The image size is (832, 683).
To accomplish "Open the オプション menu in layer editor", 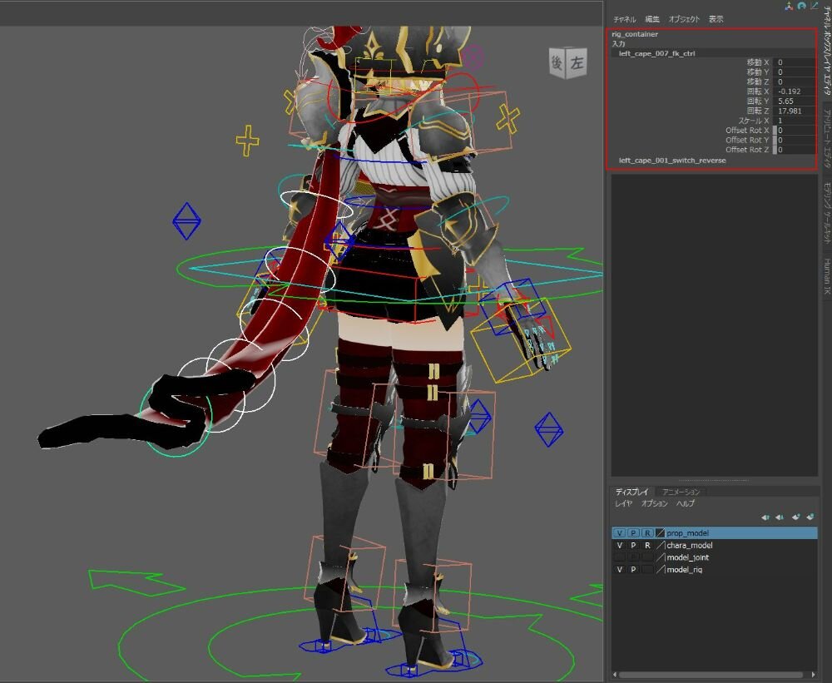I will 654,503.
